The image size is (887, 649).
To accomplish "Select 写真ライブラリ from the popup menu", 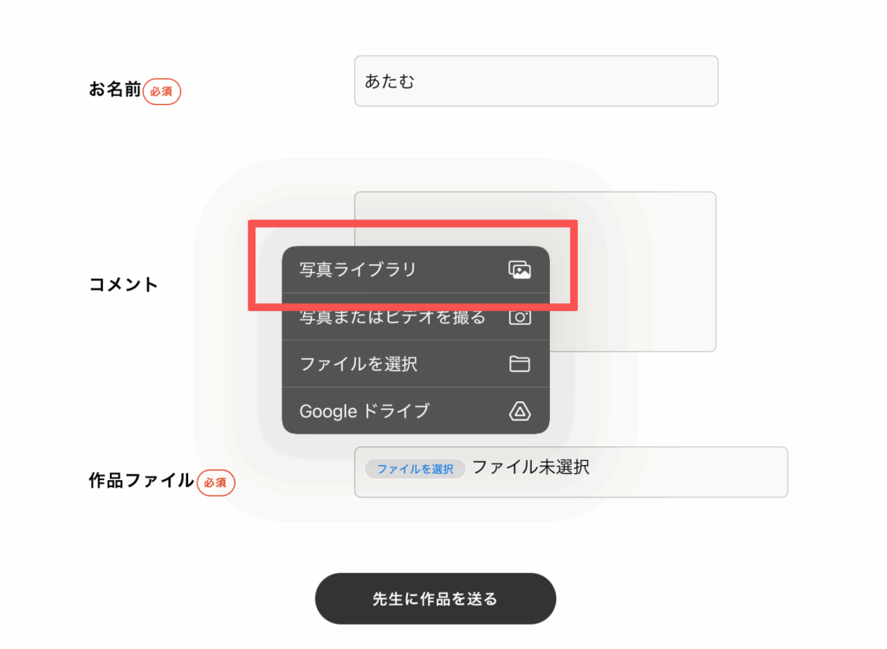I will pyautogui.click(x=358, y=269).
